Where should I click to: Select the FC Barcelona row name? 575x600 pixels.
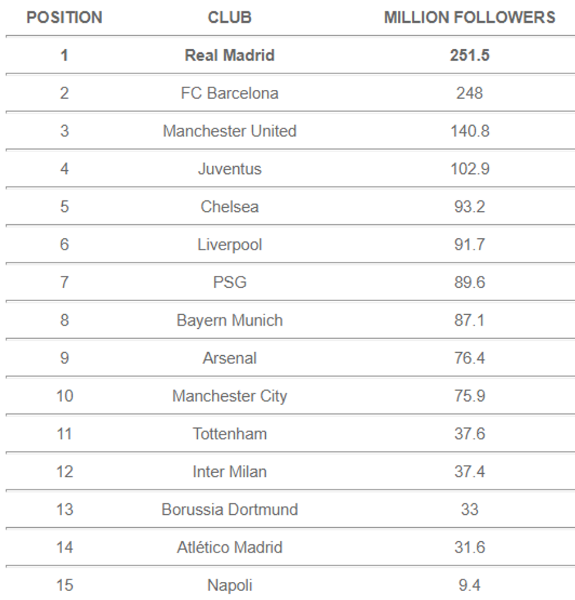[229, 93]
